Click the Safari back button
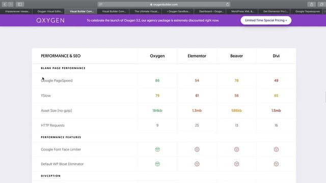The width and height of the screenshot is (326, 183). (5, 4)
